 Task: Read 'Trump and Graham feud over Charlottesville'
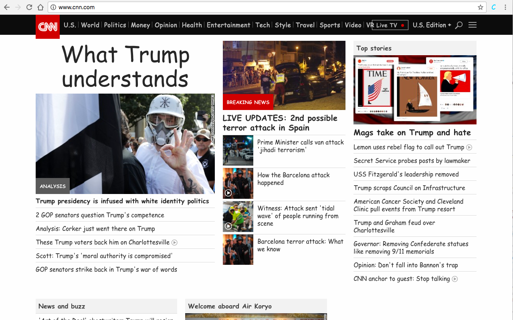(394, 226)
